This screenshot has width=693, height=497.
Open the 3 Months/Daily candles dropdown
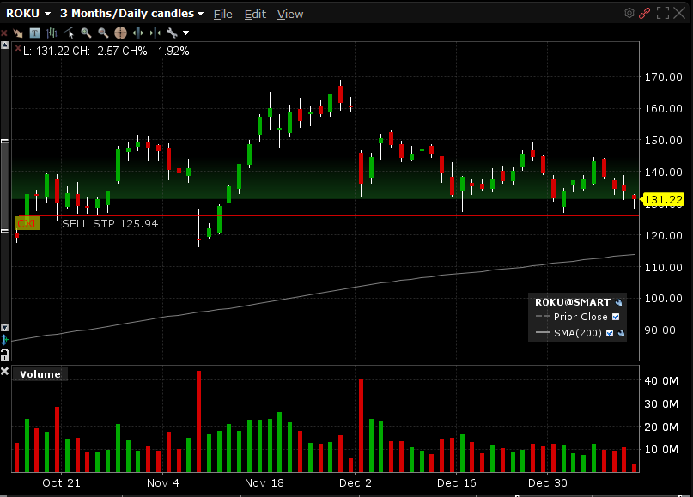(x=200, y=14)
